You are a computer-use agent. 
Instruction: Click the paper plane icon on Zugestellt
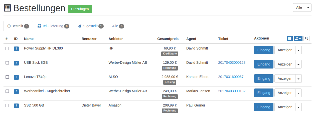pos(80,26)
